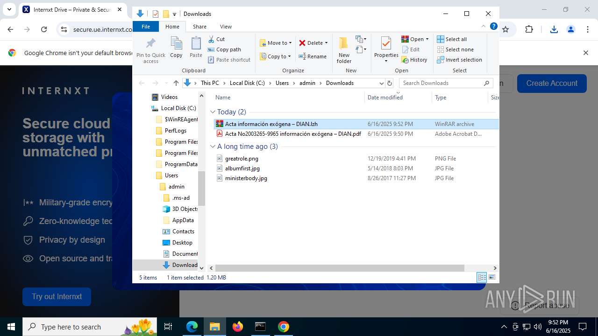Switch to the View ribbon tab

pos(226,27)
